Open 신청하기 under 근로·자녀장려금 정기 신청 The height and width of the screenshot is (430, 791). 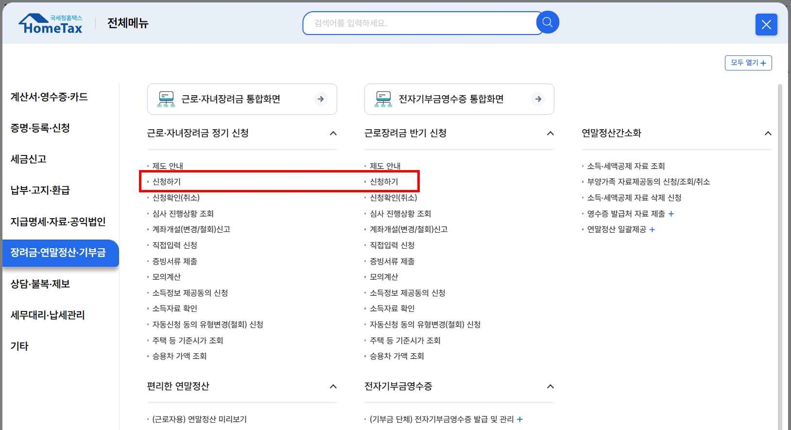(x=167, y=182)
